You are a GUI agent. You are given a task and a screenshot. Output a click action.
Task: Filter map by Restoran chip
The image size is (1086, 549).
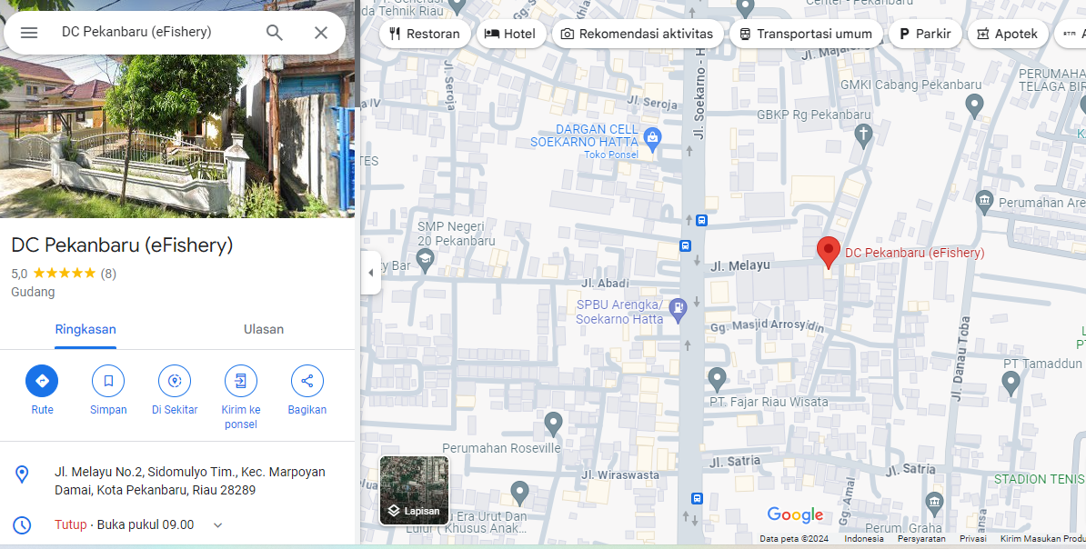(x=425, y=34)
